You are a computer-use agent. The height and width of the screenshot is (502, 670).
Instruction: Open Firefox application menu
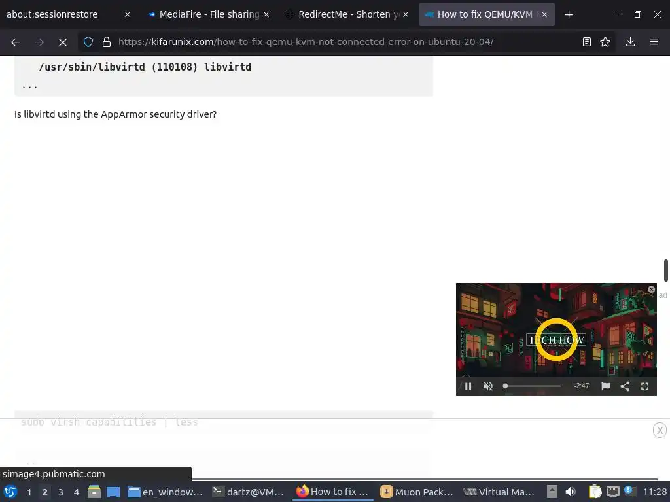pyautogui.click(x=654, y=42)
